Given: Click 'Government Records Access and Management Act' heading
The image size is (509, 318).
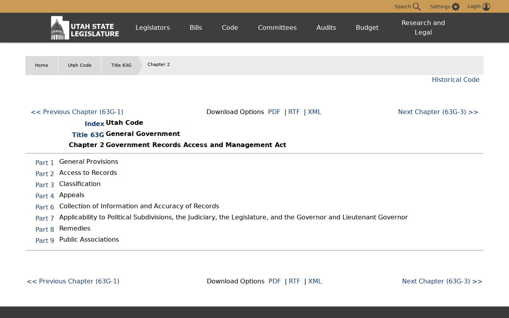Looking at the screenshot, I should (x=196, y=145).
